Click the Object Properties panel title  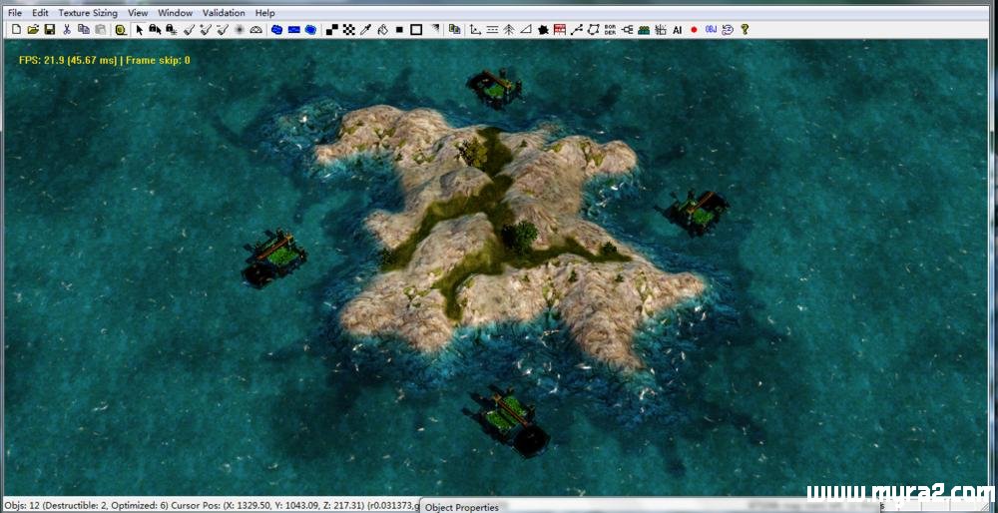click(x=462, y=507)
